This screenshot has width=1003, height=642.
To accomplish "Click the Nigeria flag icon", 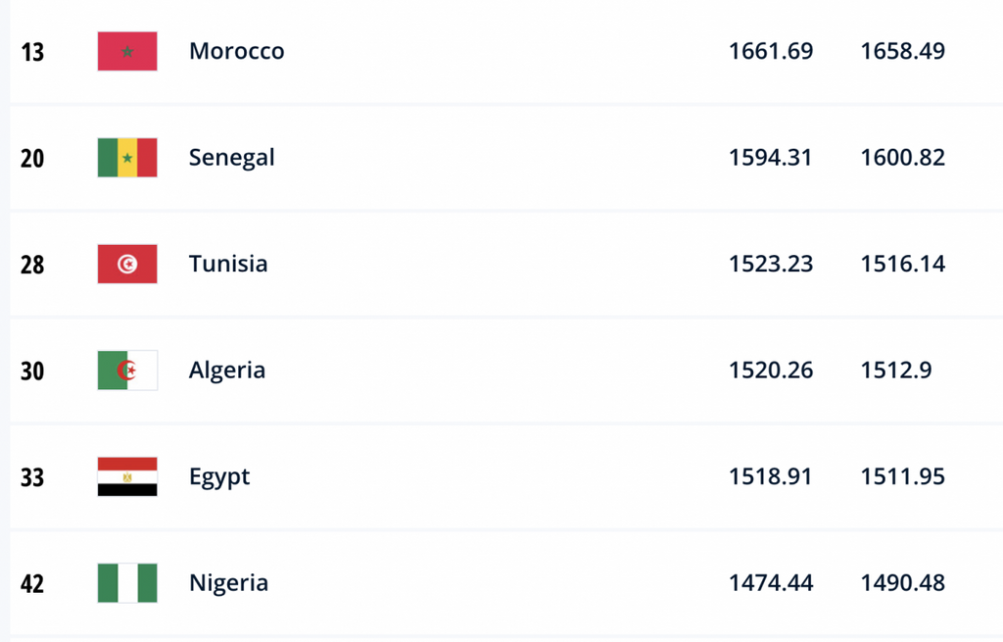I will tap(127, 583).
